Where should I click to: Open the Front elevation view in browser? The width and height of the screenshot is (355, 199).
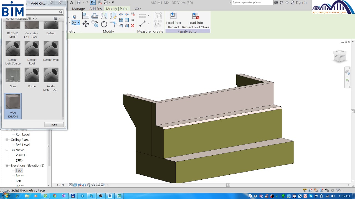19,176
